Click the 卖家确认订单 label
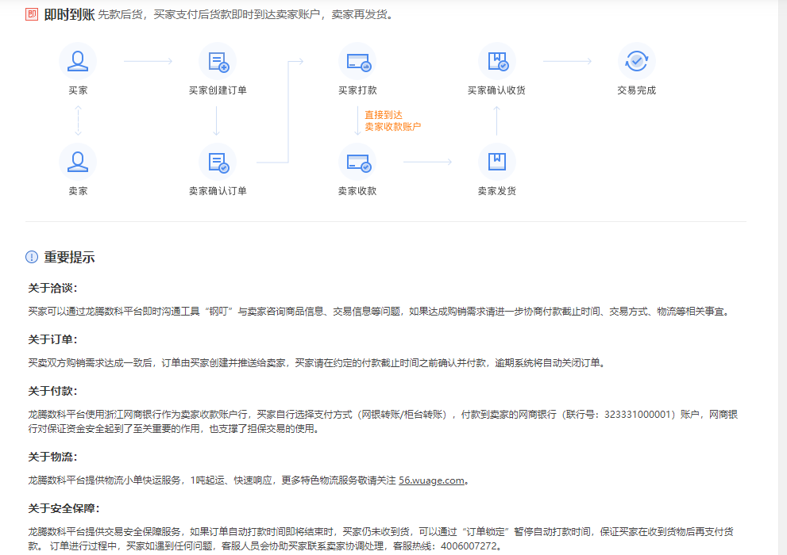The height and width of the screenshot is (555, 787). point(218,191)
